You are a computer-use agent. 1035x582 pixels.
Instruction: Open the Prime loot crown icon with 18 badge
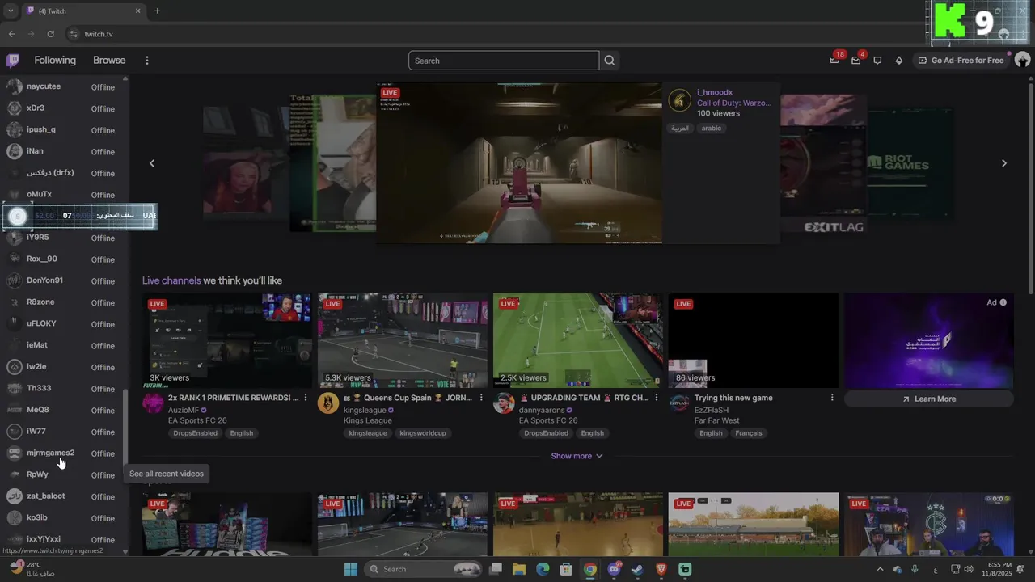click(x=834, y=61)
